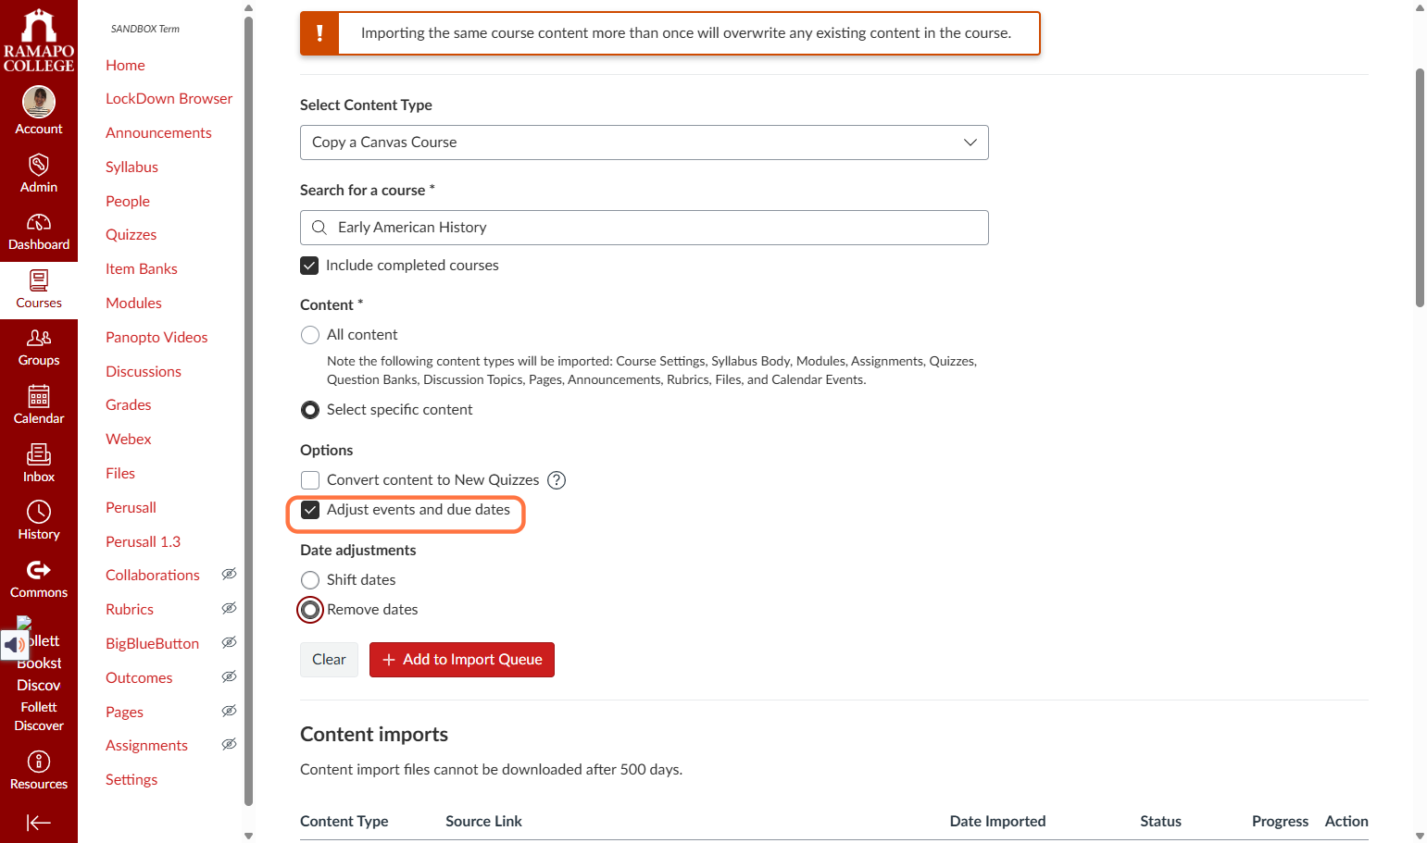Toggle Include completed courses checkbox

coord(309,266)
